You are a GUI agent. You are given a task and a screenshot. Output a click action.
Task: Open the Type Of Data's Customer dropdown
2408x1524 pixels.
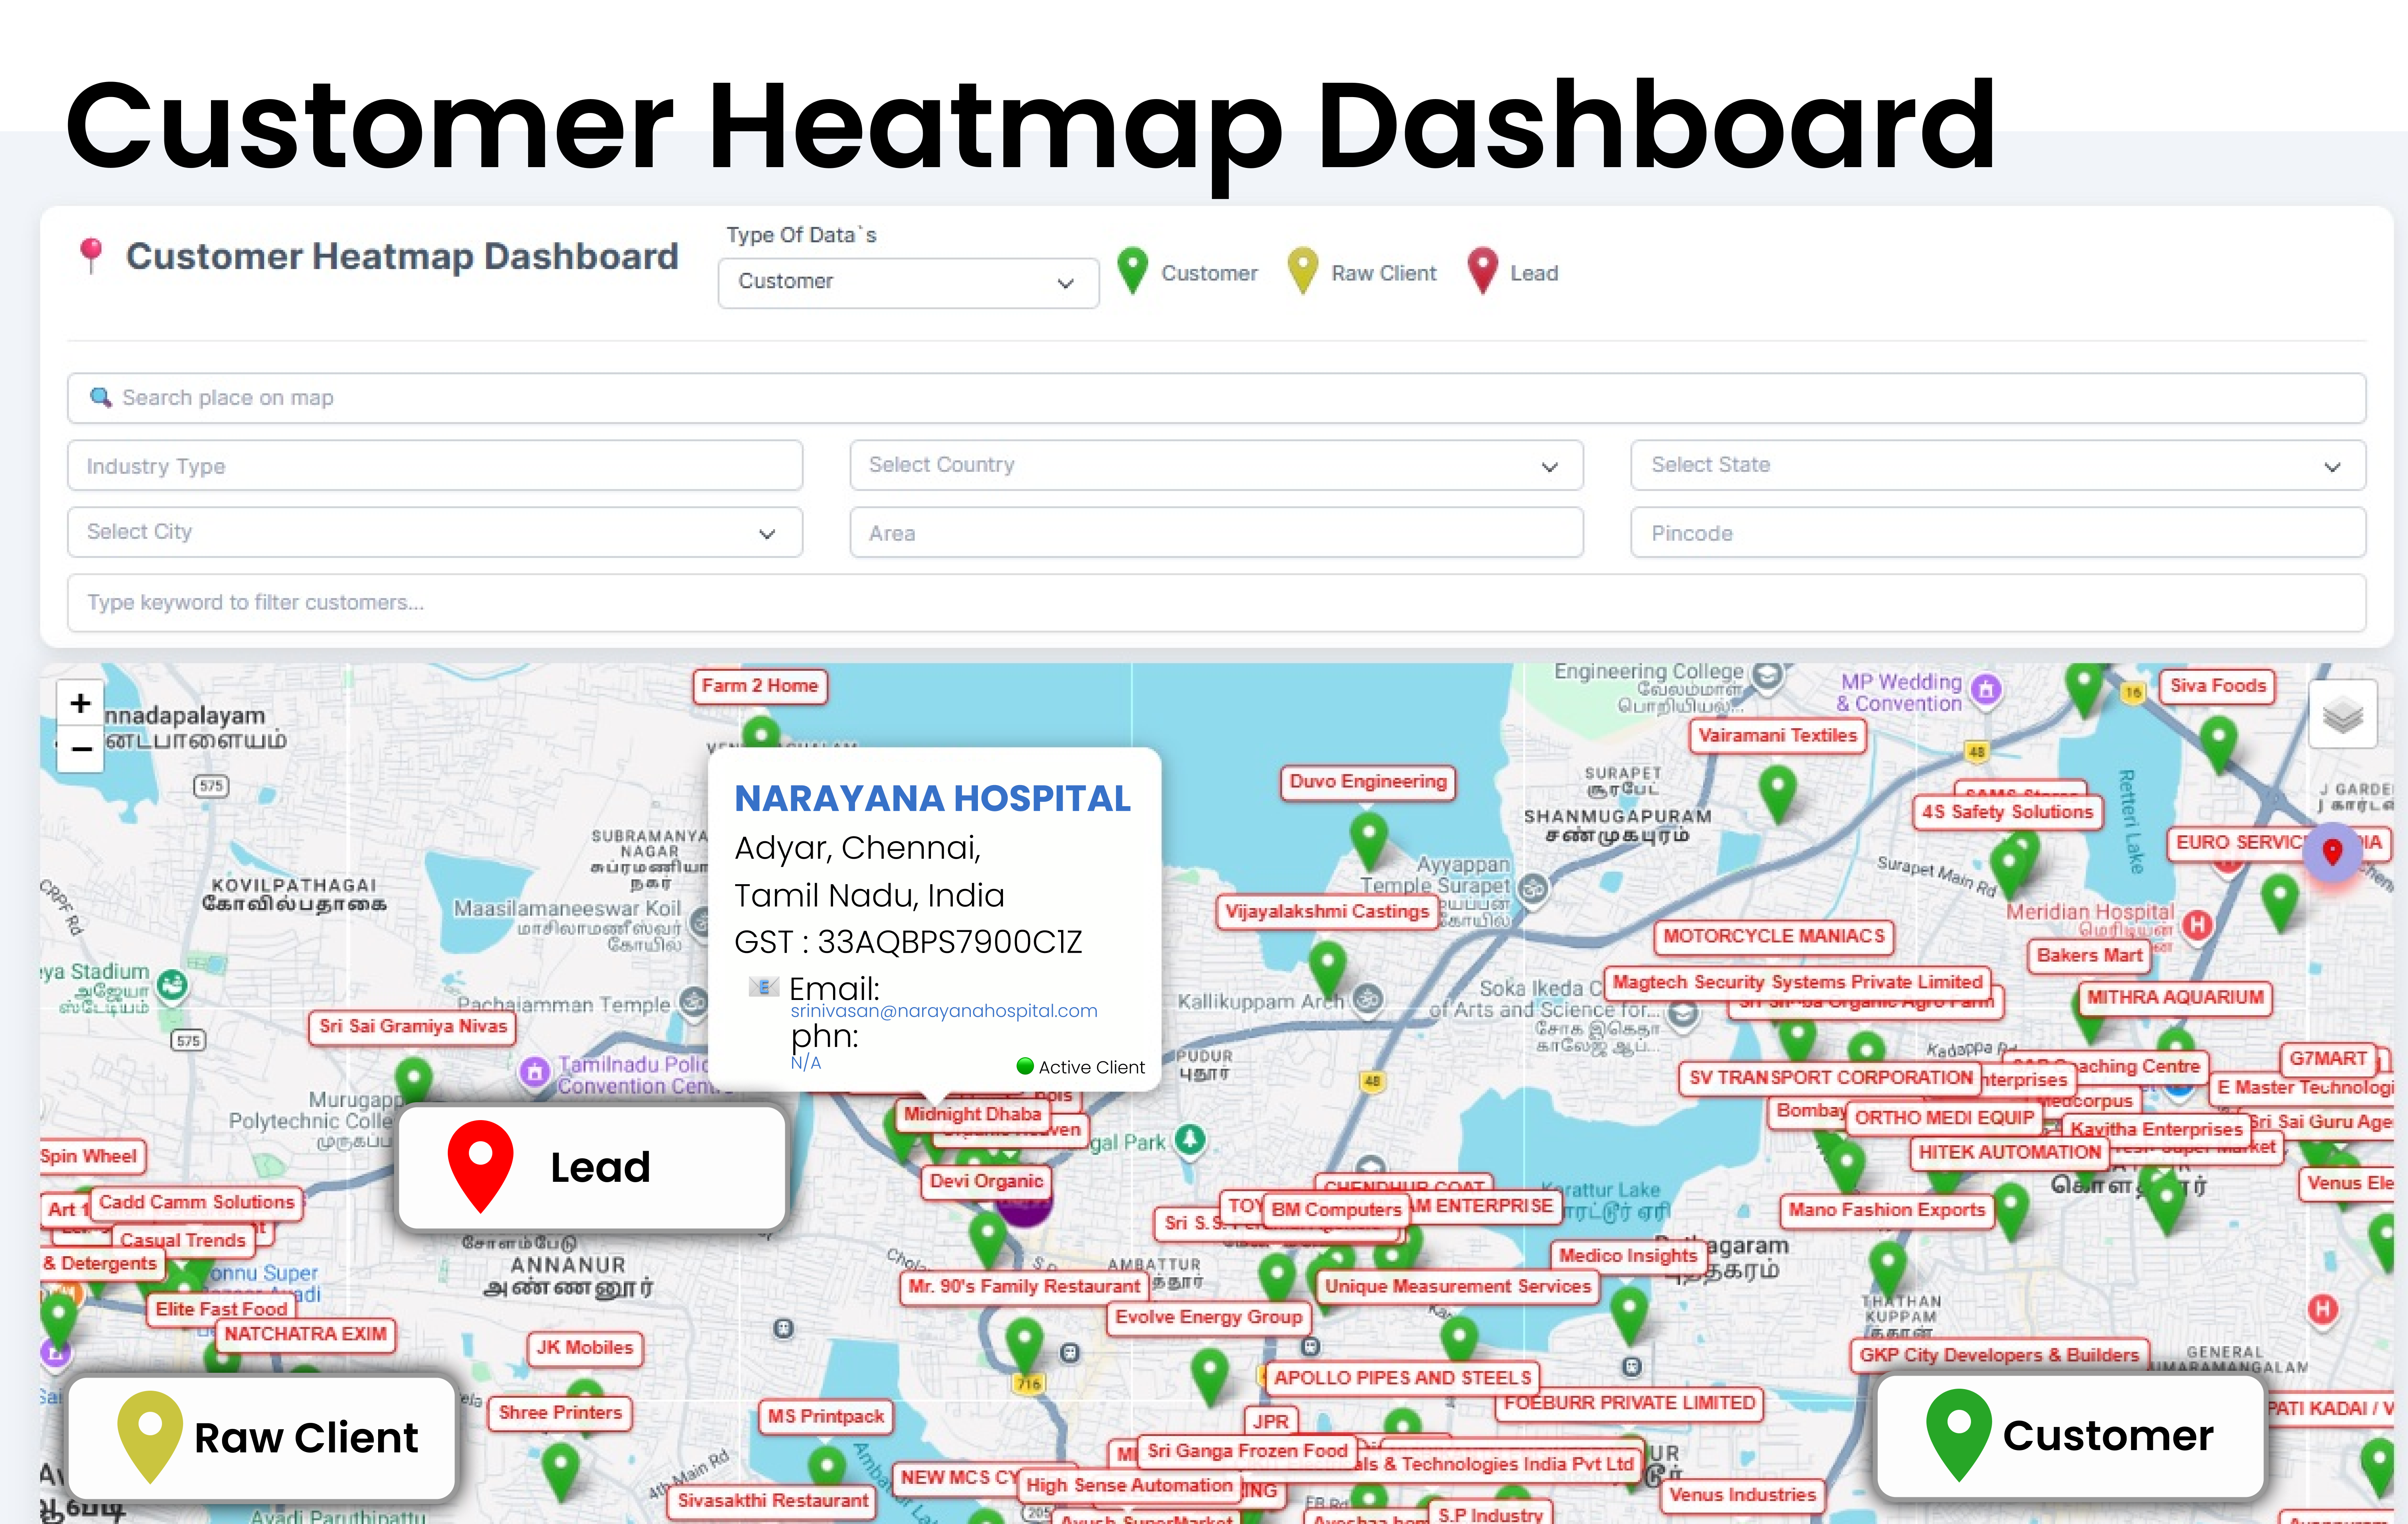[907, 282]
